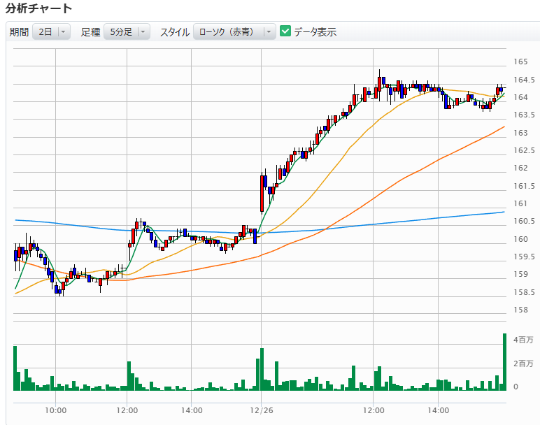Image resolution: width=540 pixels, height=425 pixels.
Task: Click the 期間 label
Action: [19, 31]
